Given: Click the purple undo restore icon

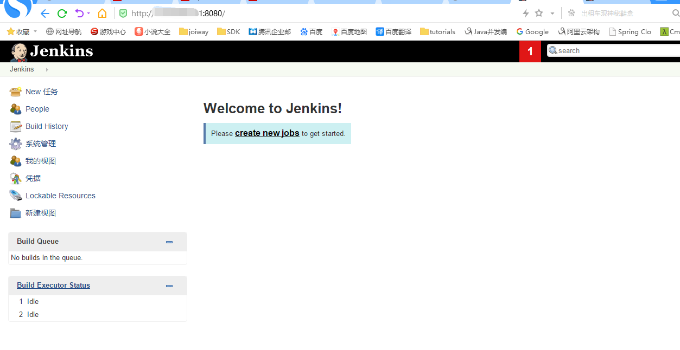Looking at the screenshot, I should click(79, 14).
